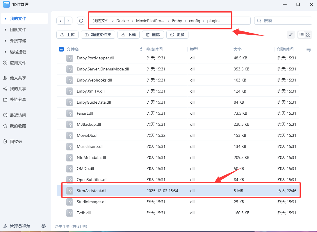Open 最近访问 recent files in sidebar
This screenshot has height=232, width=317.
[18, 115]
